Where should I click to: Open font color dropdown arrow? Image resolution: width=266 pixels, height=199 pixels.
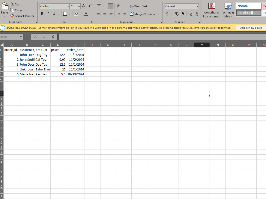coord(90,14)
